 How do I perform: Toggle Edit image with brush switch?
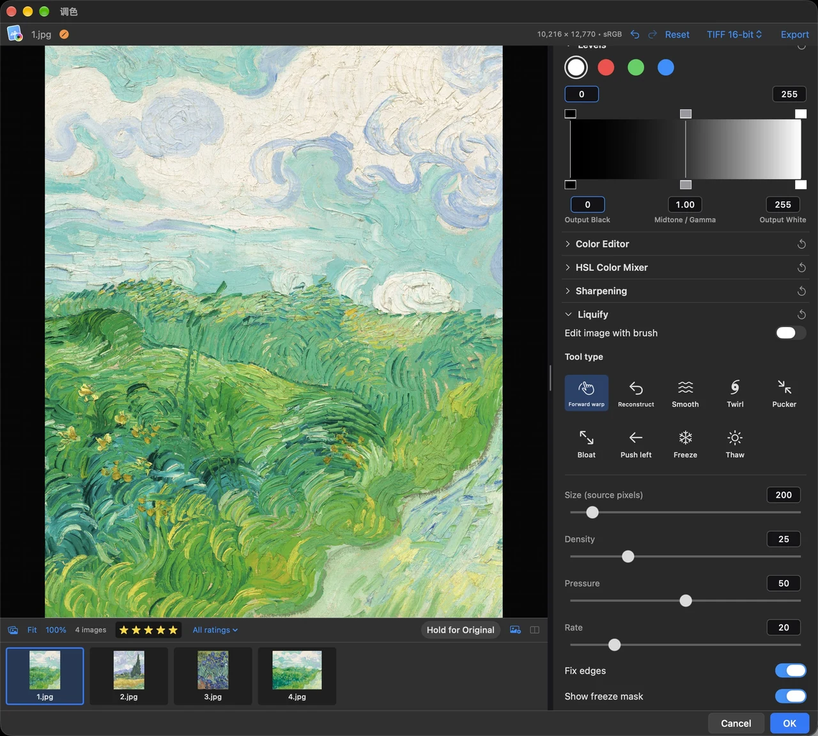791,333
